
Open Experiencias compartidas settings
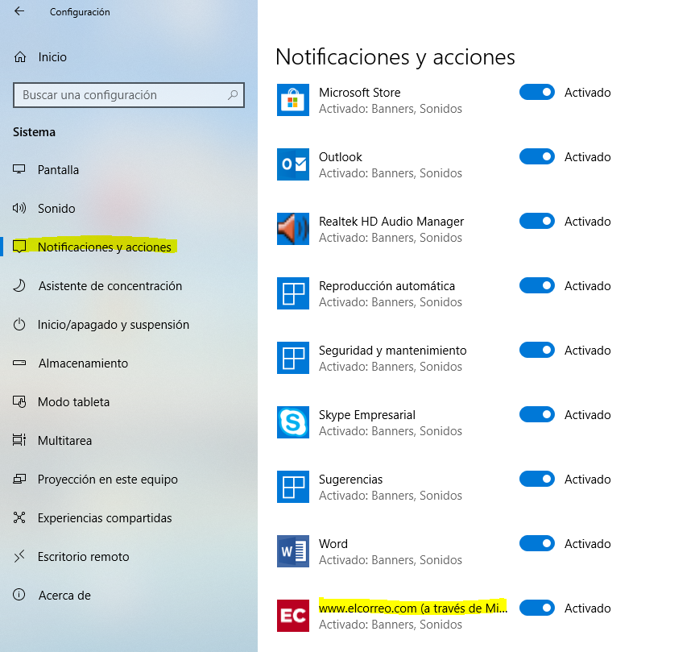point(105,518)
